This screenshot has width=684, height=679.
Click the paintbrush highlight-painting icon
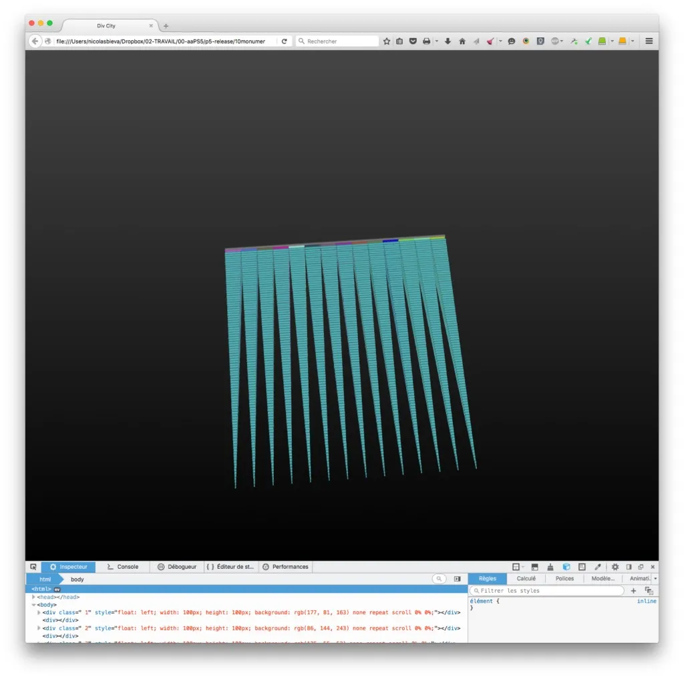point(550,567)
